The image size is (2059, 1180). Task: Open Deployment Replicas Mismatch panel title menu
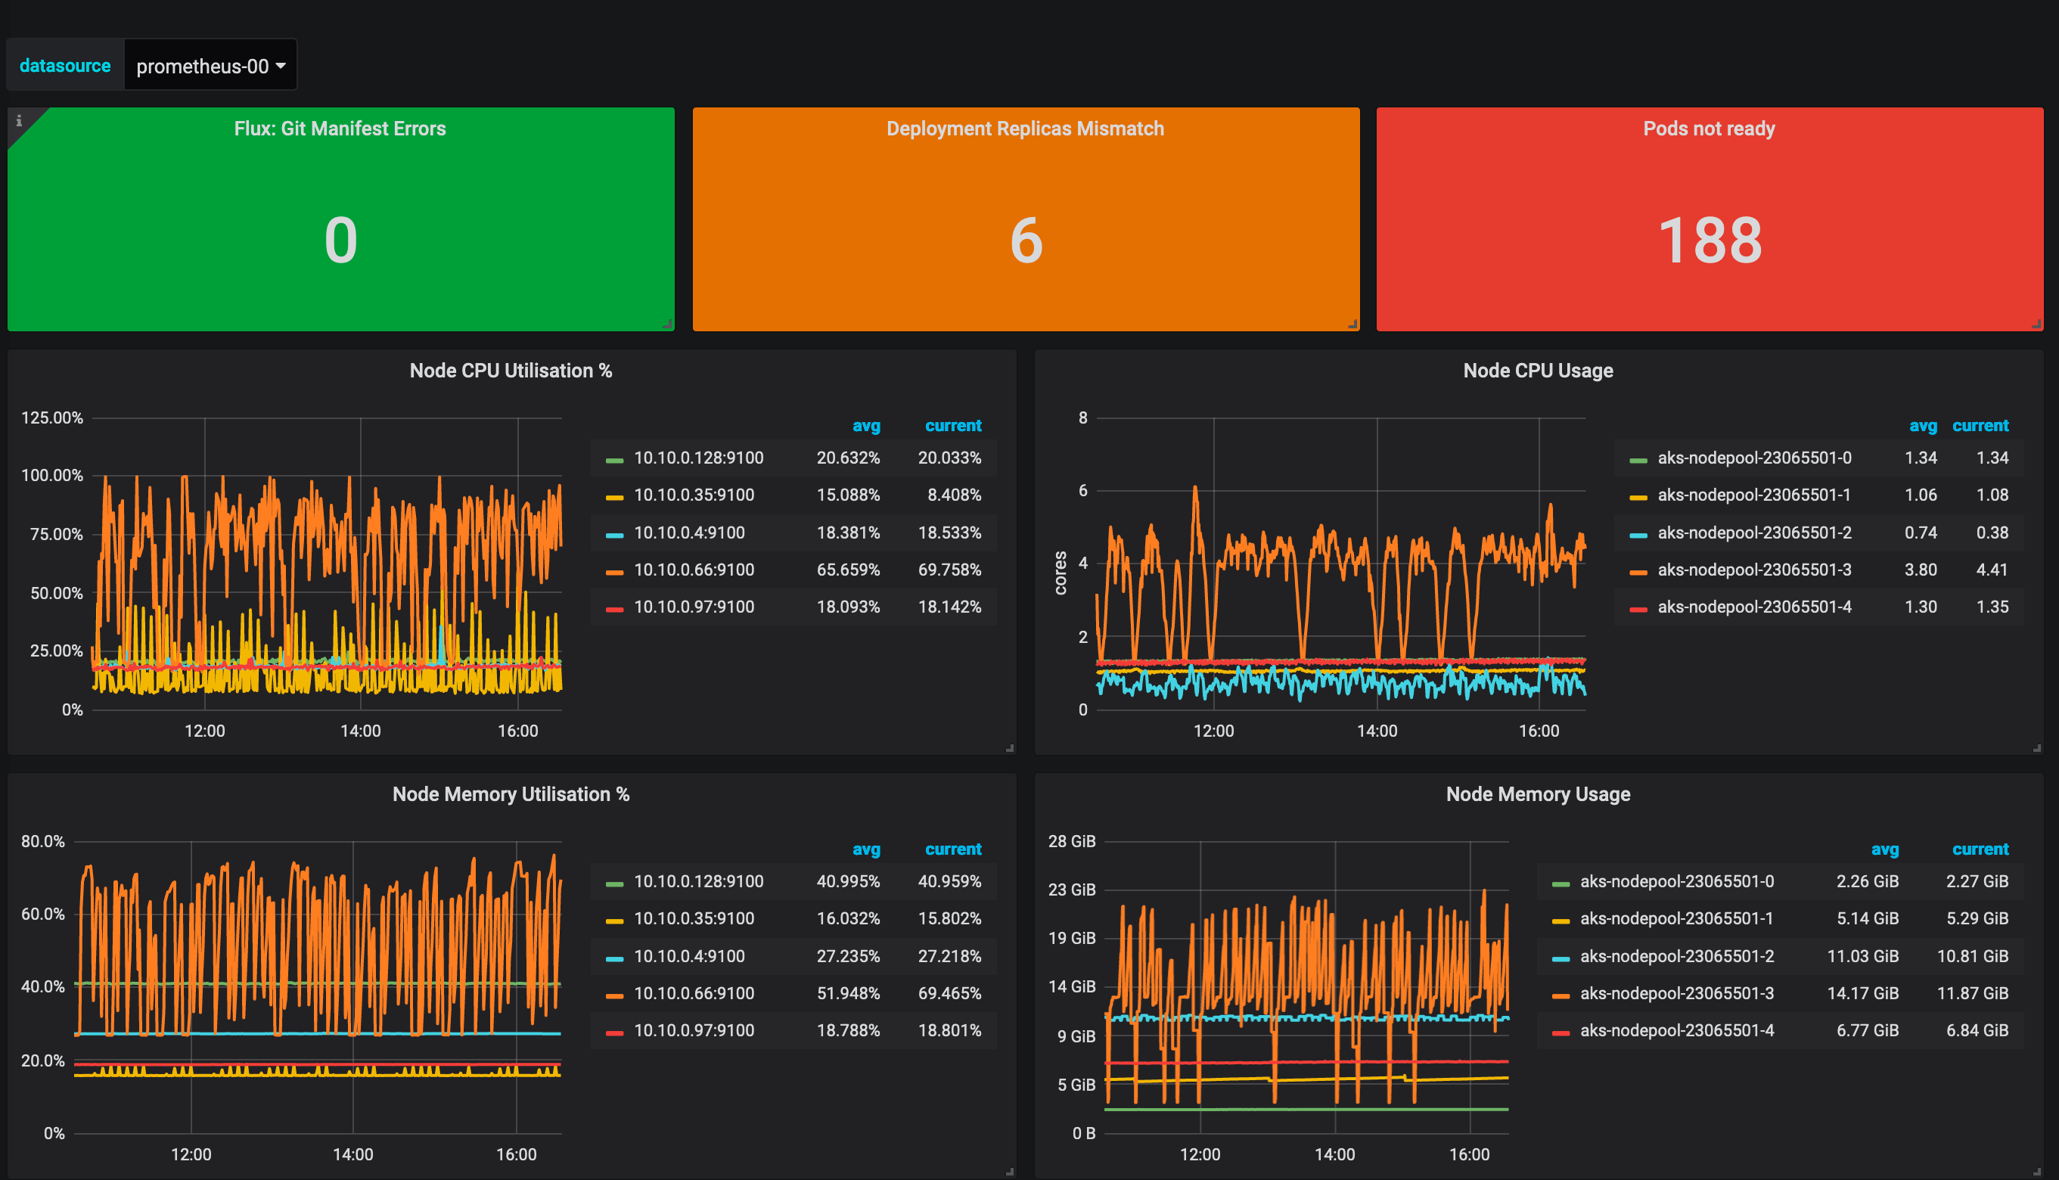(x=1024, y=129)
